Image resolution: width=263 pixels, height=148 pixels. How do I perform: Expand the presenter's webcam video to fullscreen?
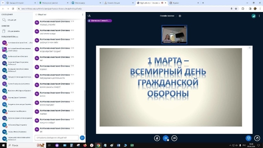tap(185, 27)
